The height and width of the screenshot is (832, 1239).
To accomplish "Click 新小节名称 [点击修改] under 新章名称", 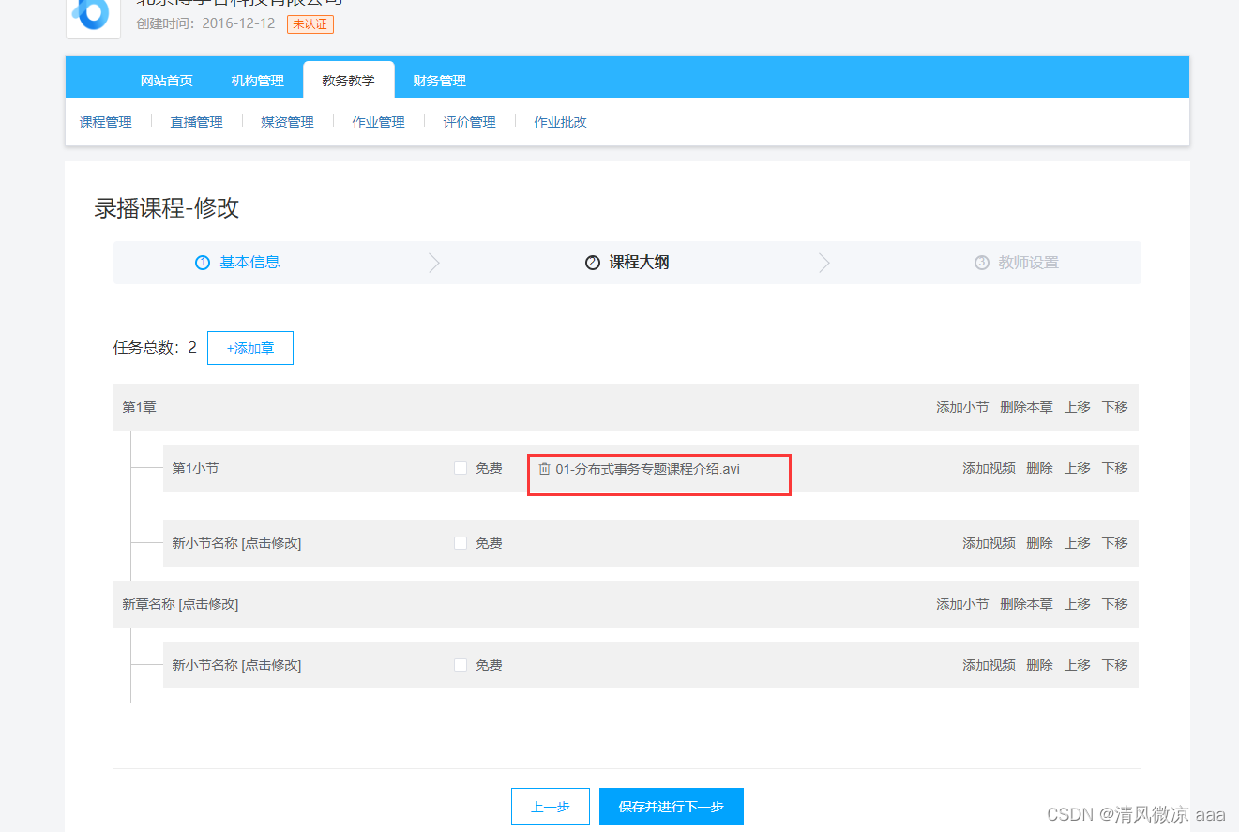I will (x=236, y=665).
